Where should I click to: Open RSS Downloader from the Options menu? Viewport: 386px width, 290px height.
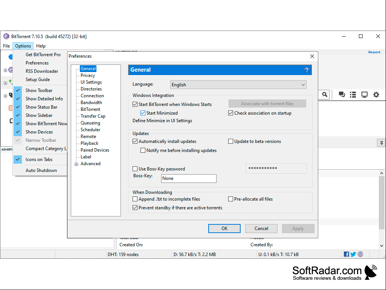[x=42, y=71]
